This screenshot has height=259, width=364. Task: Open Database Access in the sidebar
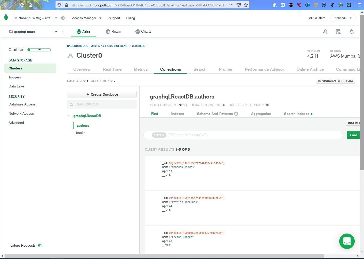tap(22, 104)
